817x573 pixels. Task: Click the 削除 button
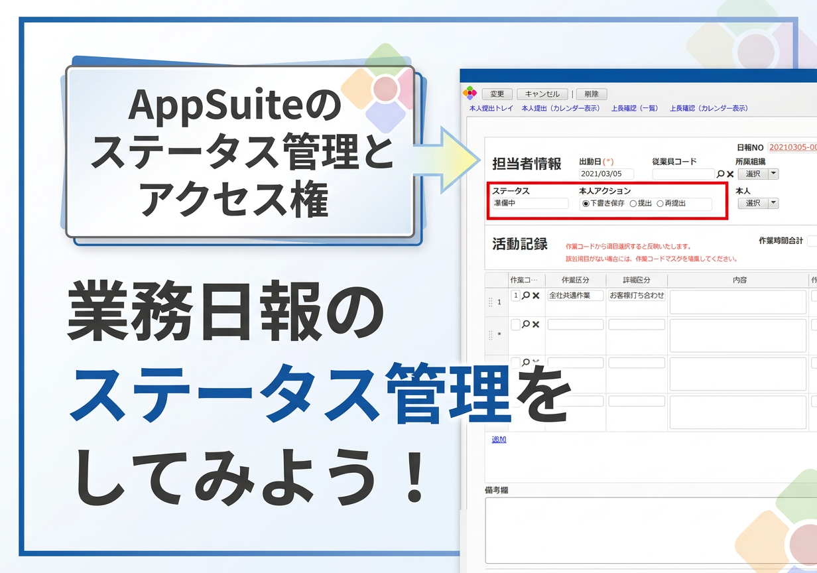[x=592, y=94]
